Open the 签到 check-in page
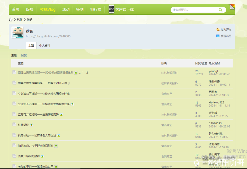The height and width of the screenshot is (169, 247). (x=80, y=10)
